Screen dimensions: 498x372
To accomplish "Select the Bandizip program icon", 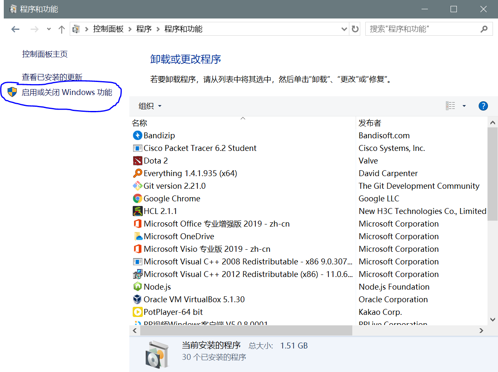I will 137,135.
